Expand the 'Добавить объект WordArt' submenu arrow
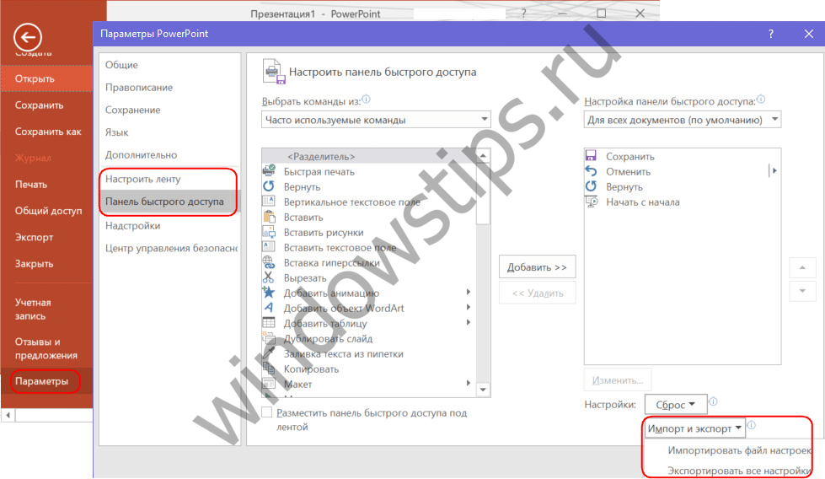This screenshot has width=825, height=479. click(468, 308)
